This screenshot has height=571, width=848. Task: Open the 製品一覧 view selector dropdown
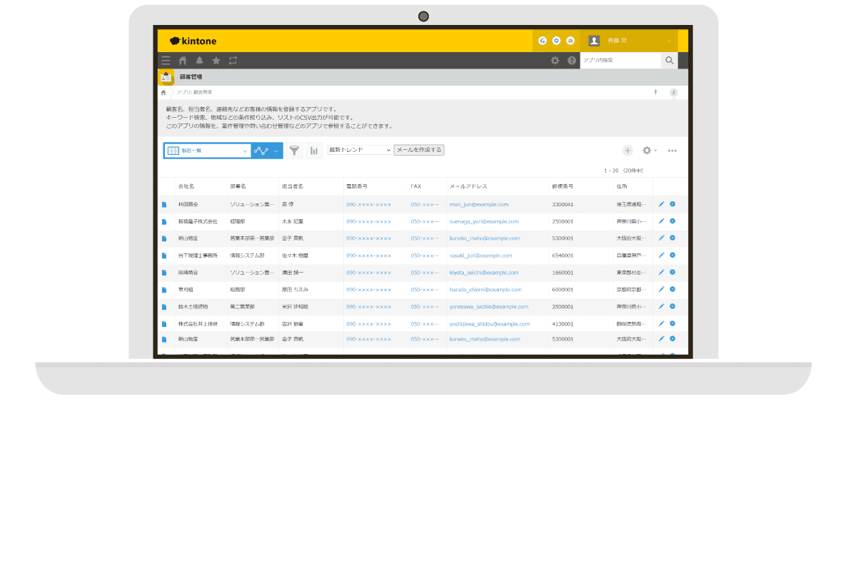click(x=207, y=151)
